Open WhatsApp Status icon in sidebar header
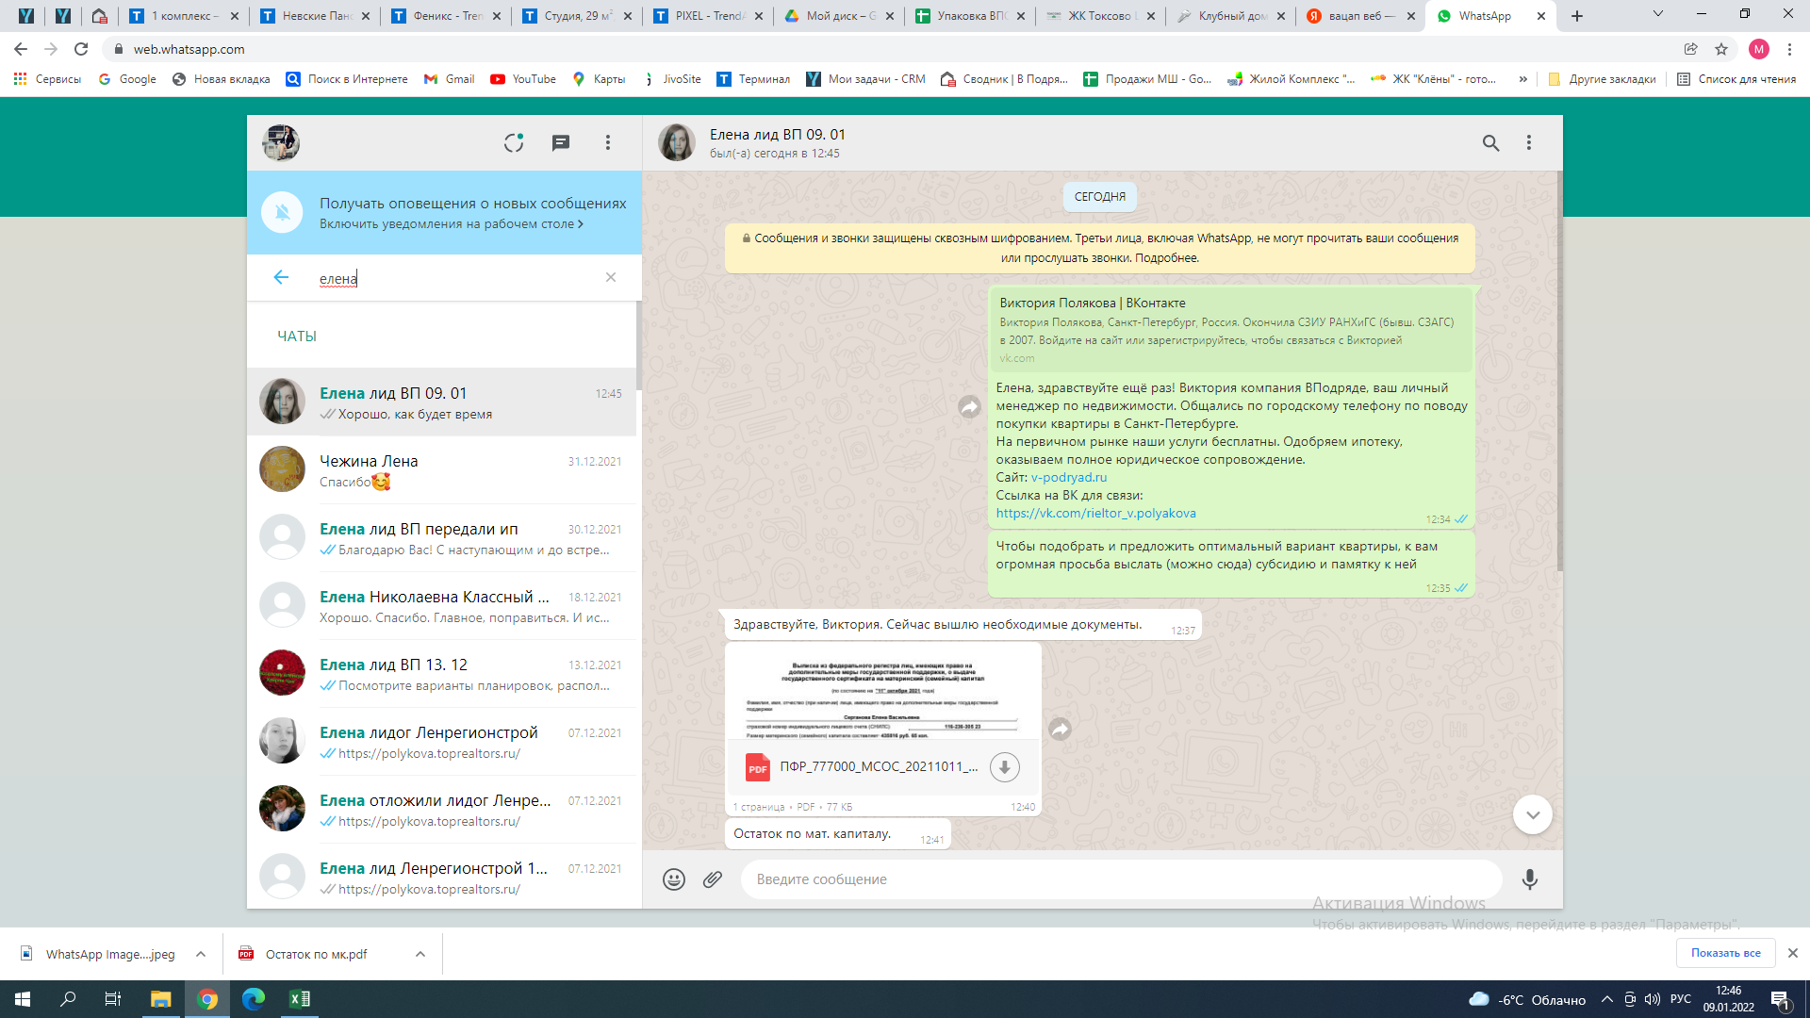 pos(513,142)
